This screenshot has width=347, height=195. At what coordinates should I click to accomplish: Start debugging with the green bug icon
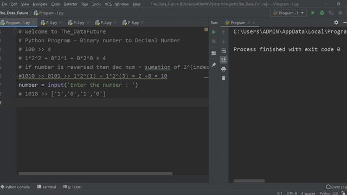coord(322,13)
